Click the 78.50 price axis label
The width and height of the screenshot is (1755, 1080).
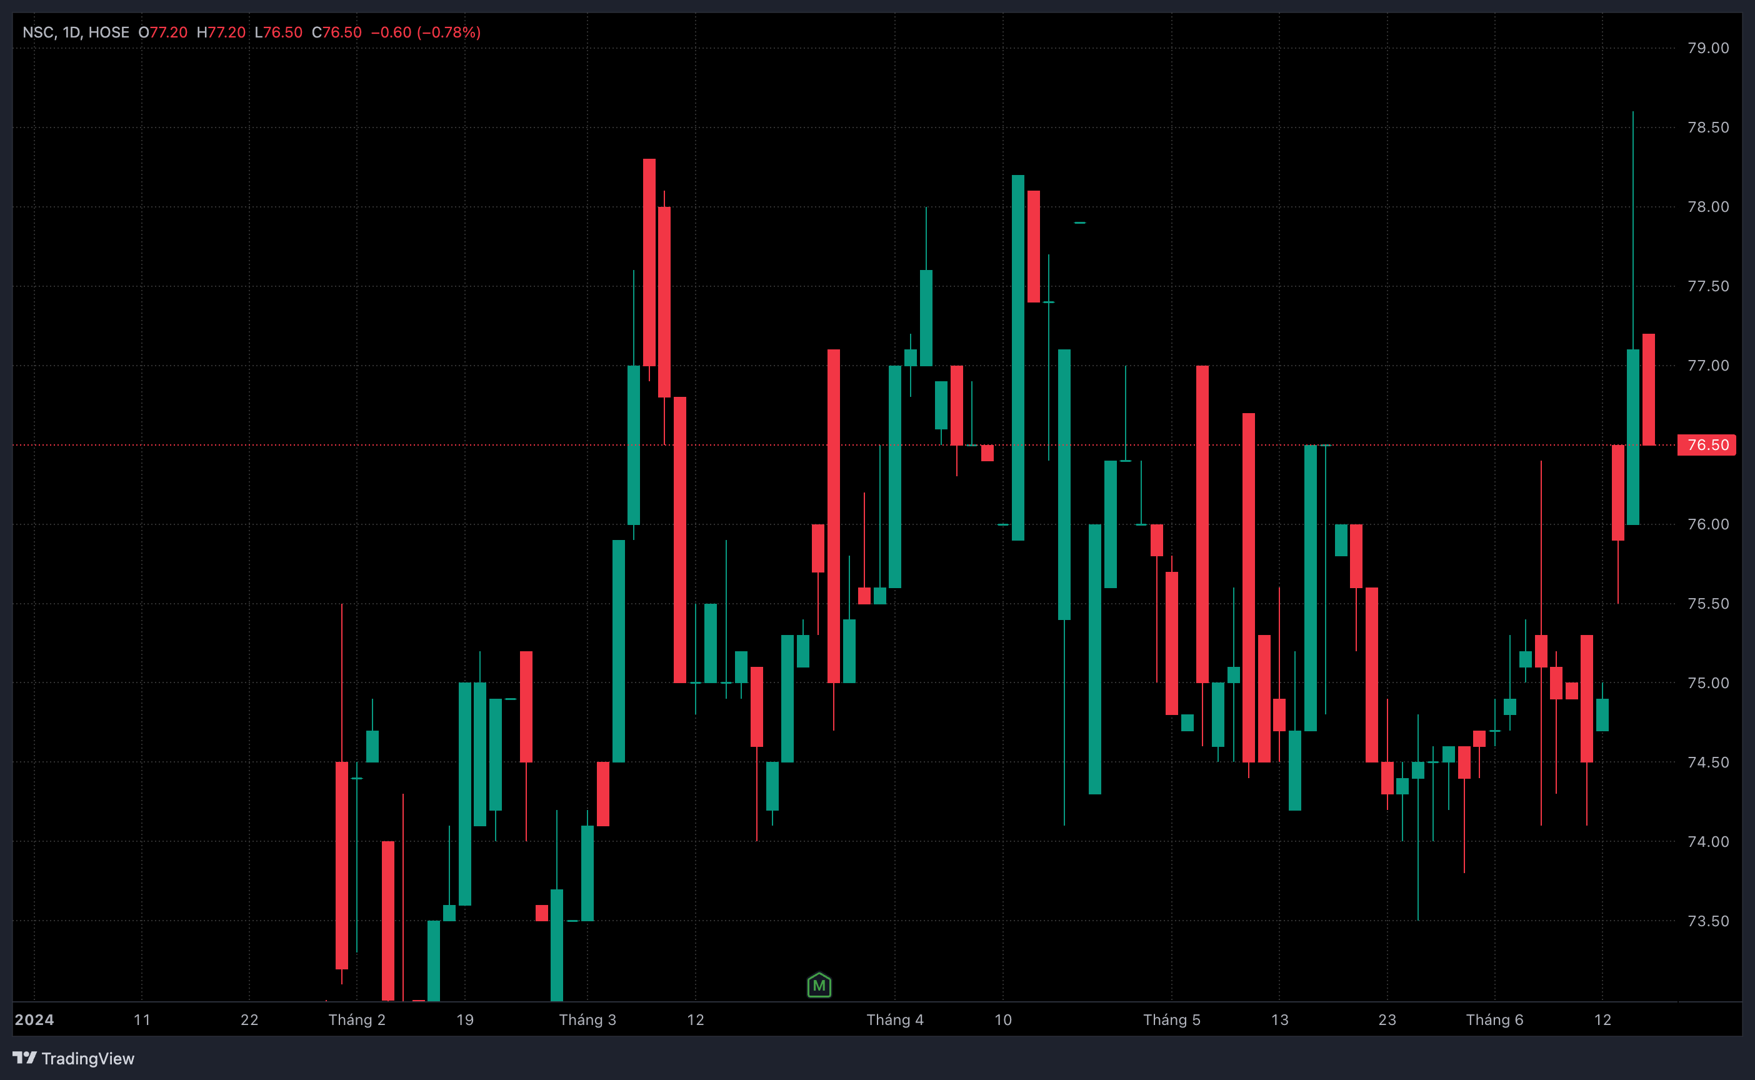coord(1708,127)
